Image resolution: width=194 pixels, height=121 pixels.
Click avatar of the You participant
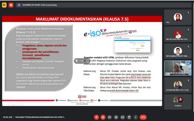click(178, 17)
